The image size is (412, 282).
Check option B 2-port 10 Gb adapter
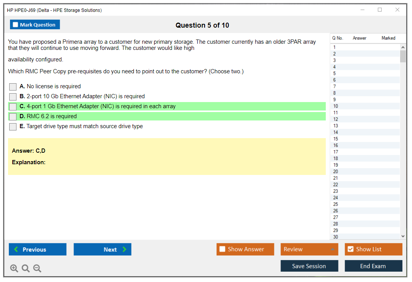(x=13, y=97)
